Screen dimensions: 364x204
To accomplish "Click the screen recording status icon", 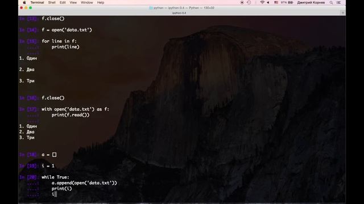I will pos(242,2).
